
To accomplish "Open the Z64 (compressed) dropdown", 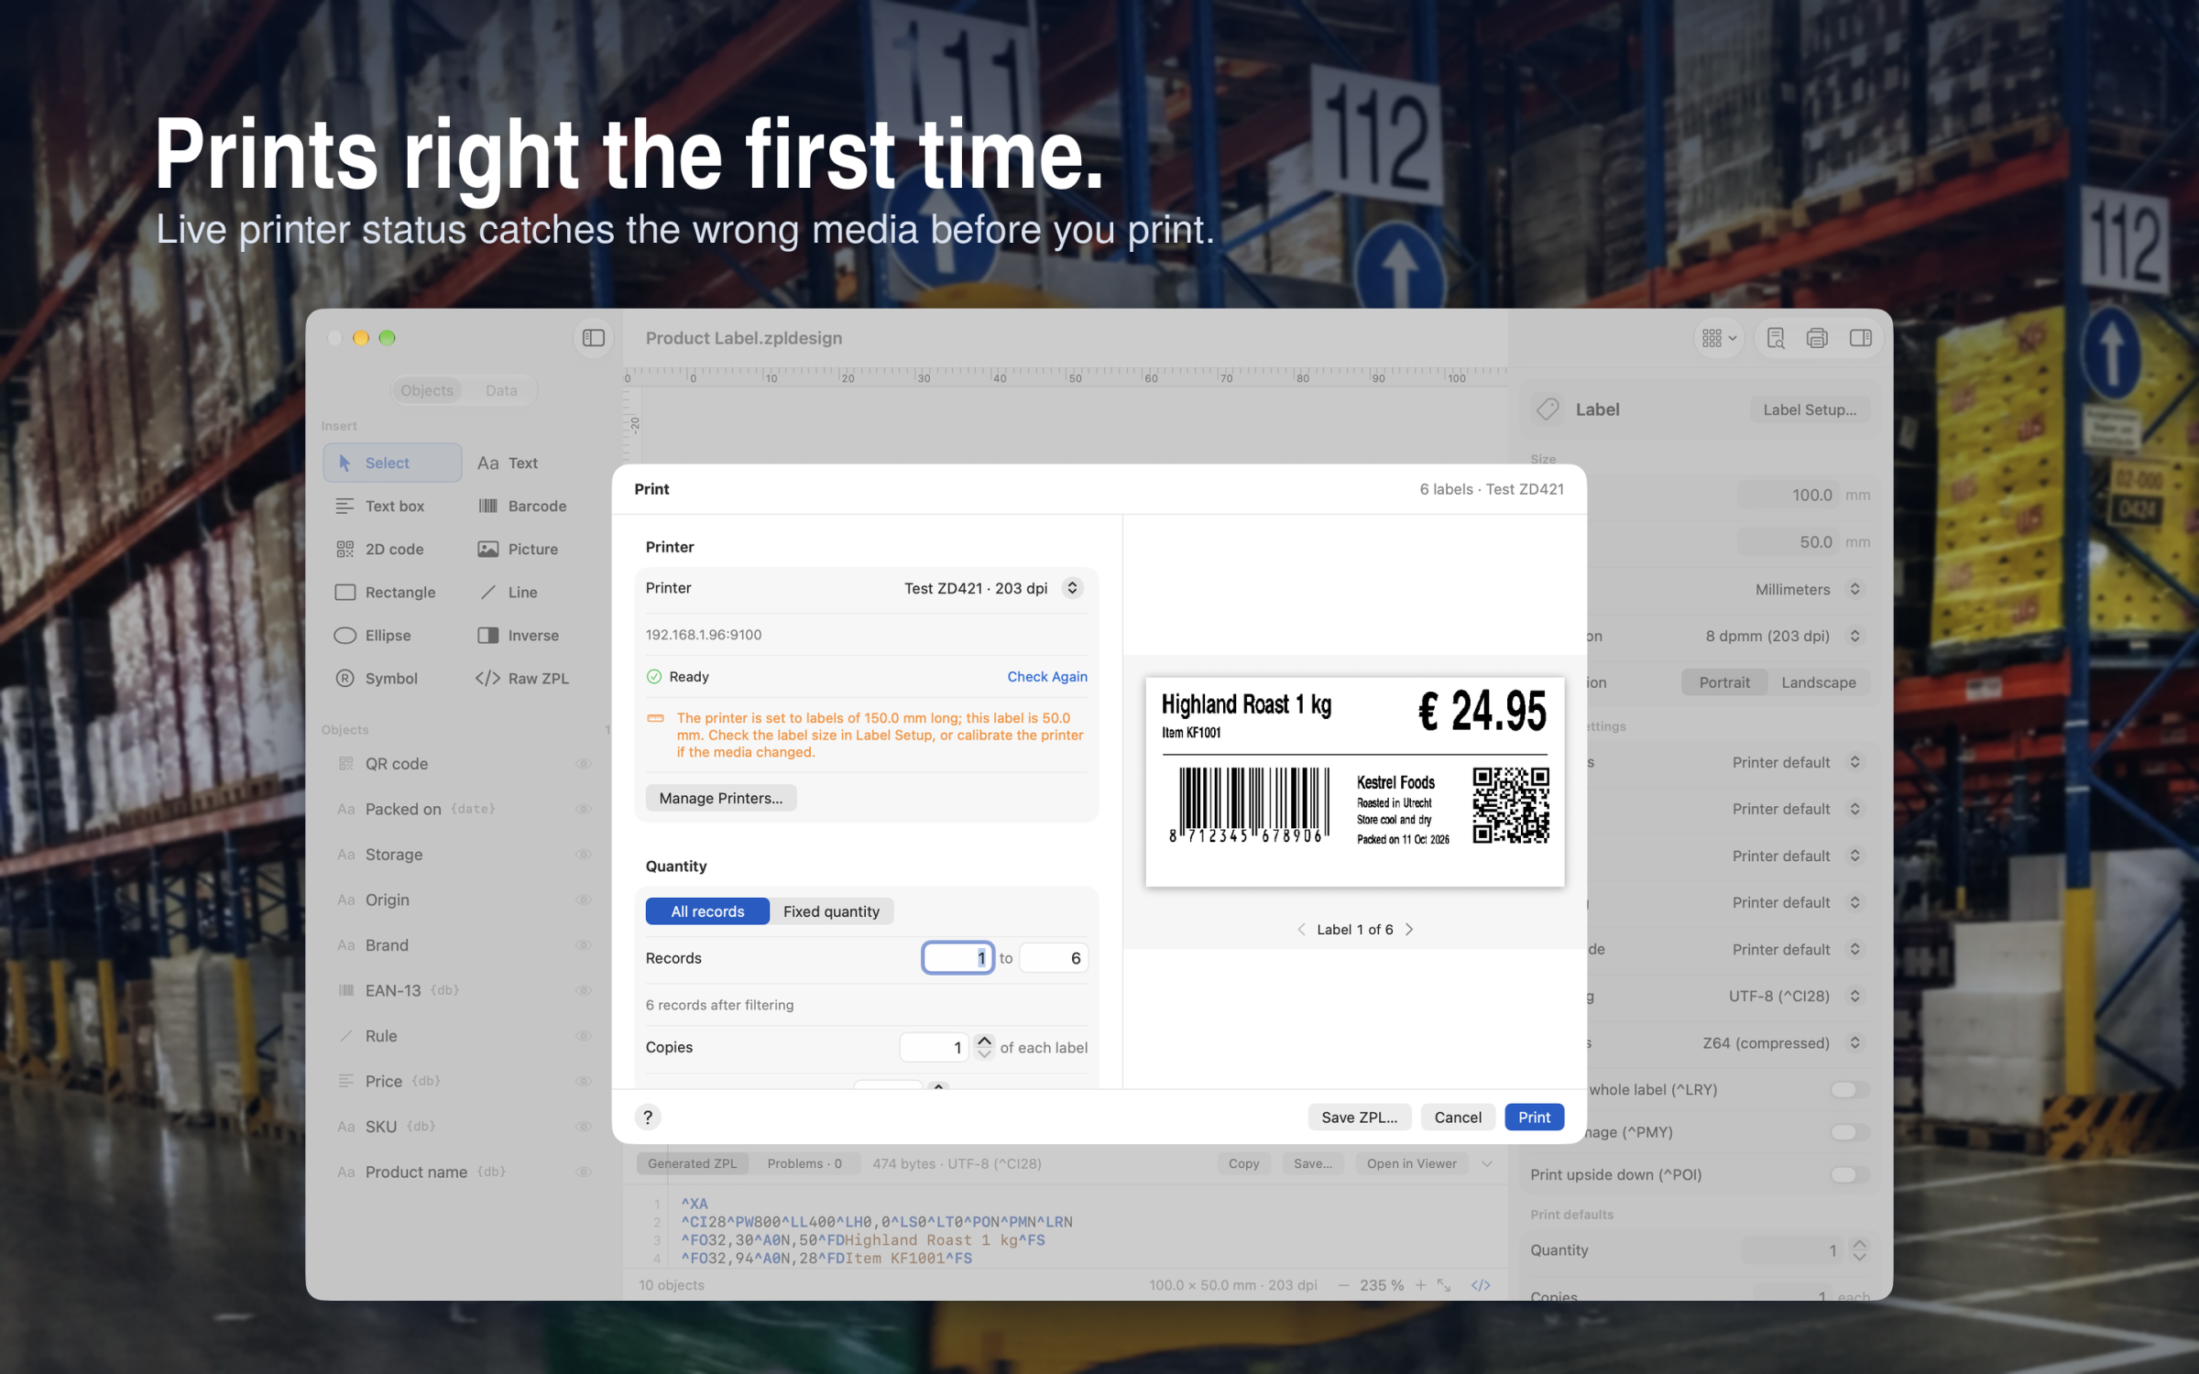I will click(1782, 1042).
